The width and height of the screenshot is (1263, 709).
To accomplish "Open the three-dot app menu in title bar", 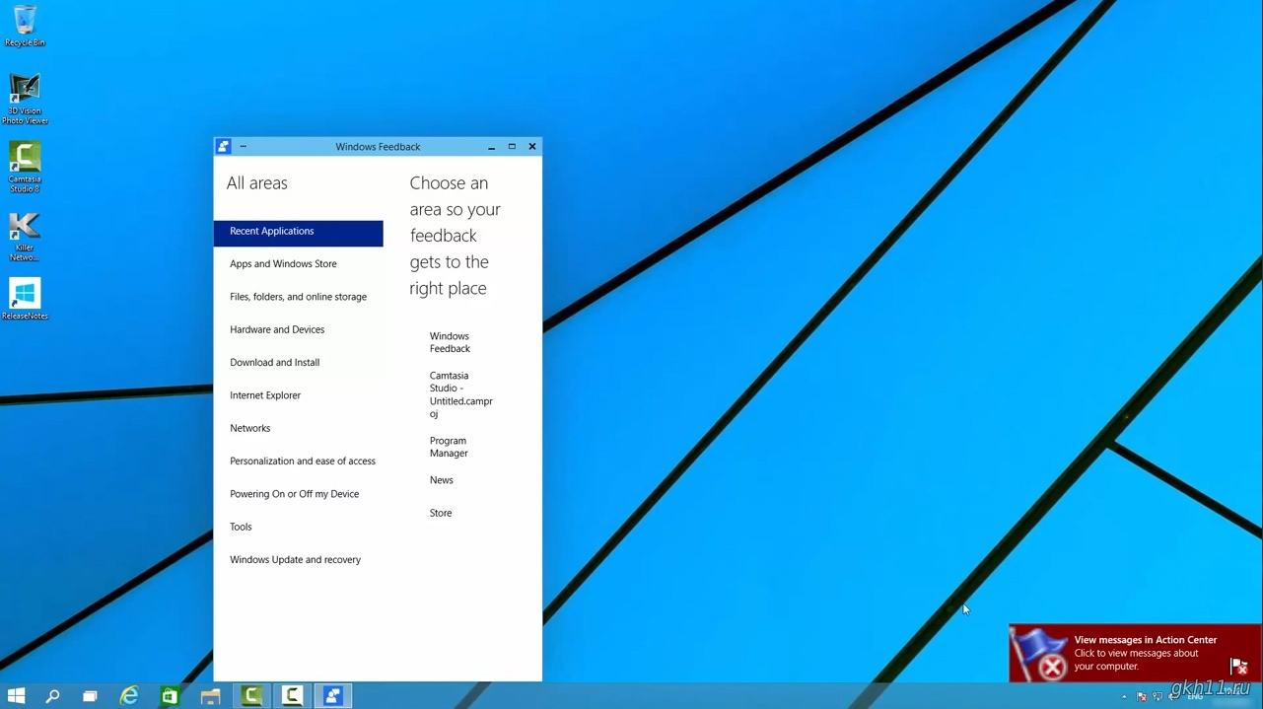I will click(x=243, y=147).
